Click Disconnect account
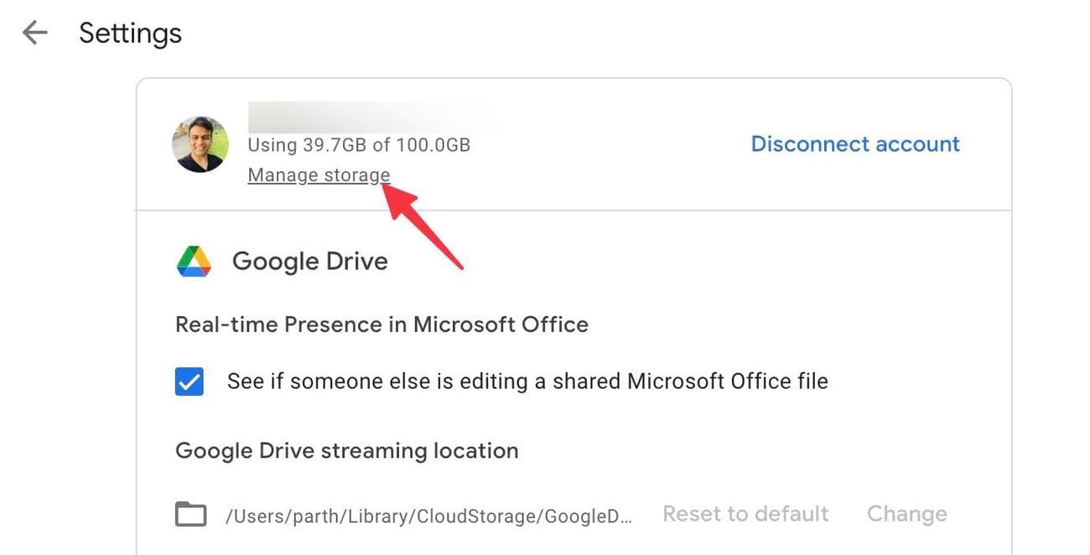Viewport: 1090px width, 555px height. pyautogui.click(x=854, y=143)
